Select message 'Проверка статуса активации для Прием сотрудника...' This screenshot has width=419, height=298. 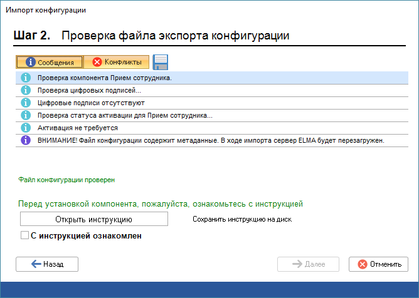click(212, 116)
